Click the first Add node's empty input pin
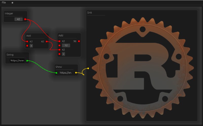Viewport: 203px width, 126px height. point(27,46)
